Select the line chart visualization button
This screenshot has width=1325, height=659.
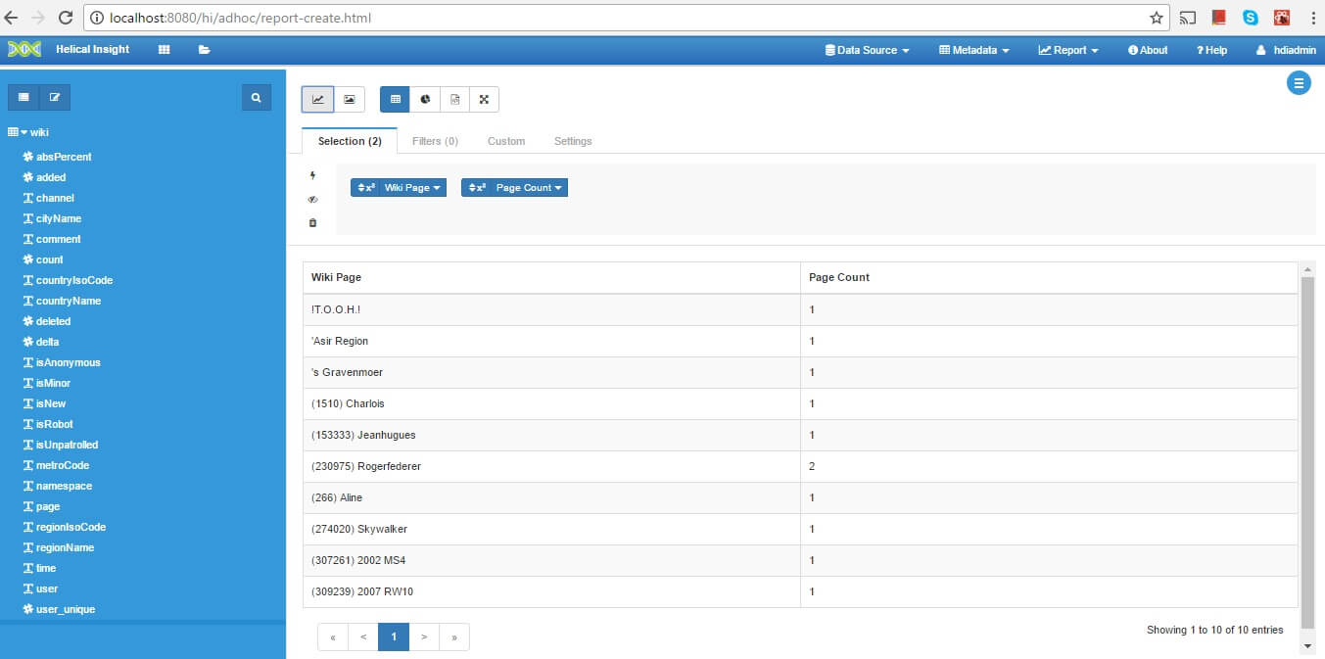point(317,99)
